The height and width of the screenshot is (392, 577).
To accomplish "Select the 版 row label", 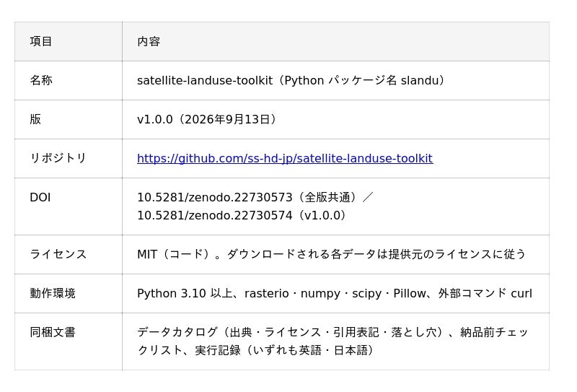I will click(35, 119).
